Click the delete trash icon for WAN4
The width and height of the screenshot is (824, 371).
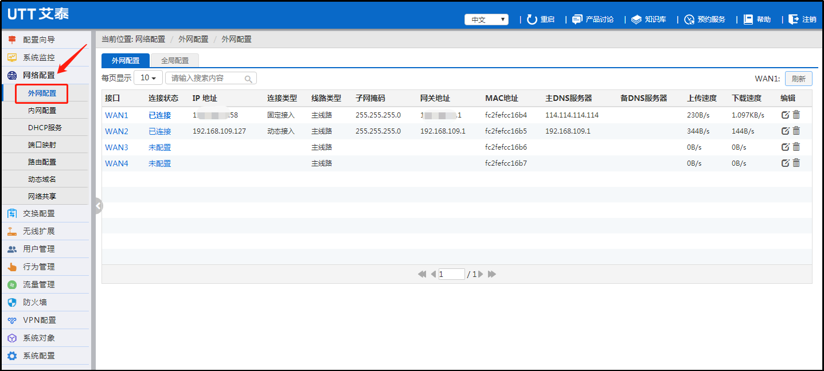[x=796, y=163]
